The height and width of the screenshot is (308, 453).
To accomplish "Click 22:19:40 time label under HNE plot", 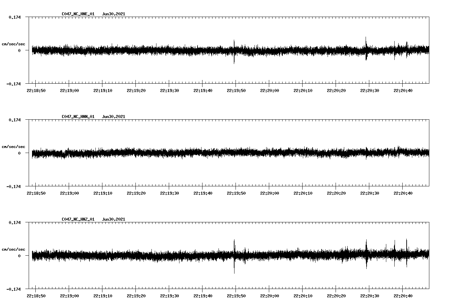I will point(203,91).
